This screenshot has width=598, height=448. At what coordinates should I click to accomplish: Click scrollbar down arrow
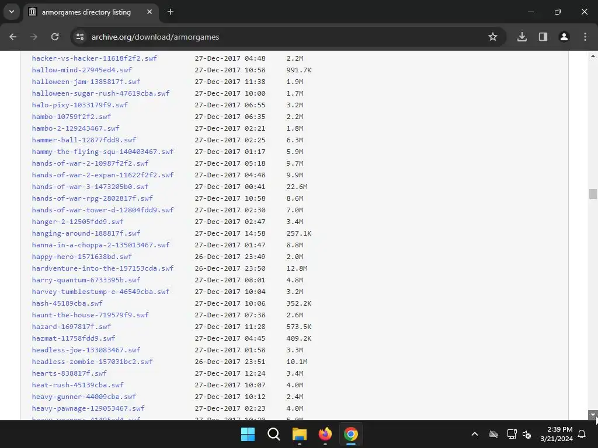pos(593,415)
